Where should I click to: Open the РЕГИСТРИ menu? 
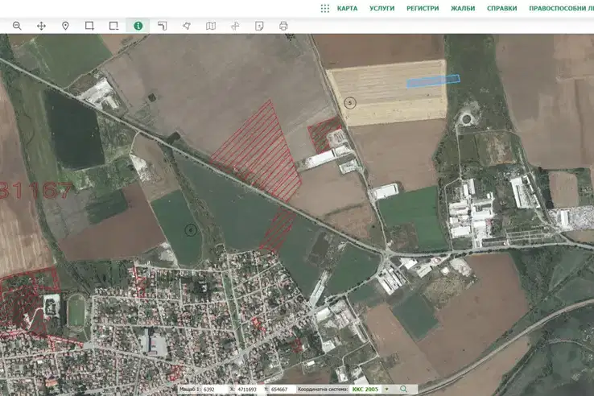coord(423,8)
